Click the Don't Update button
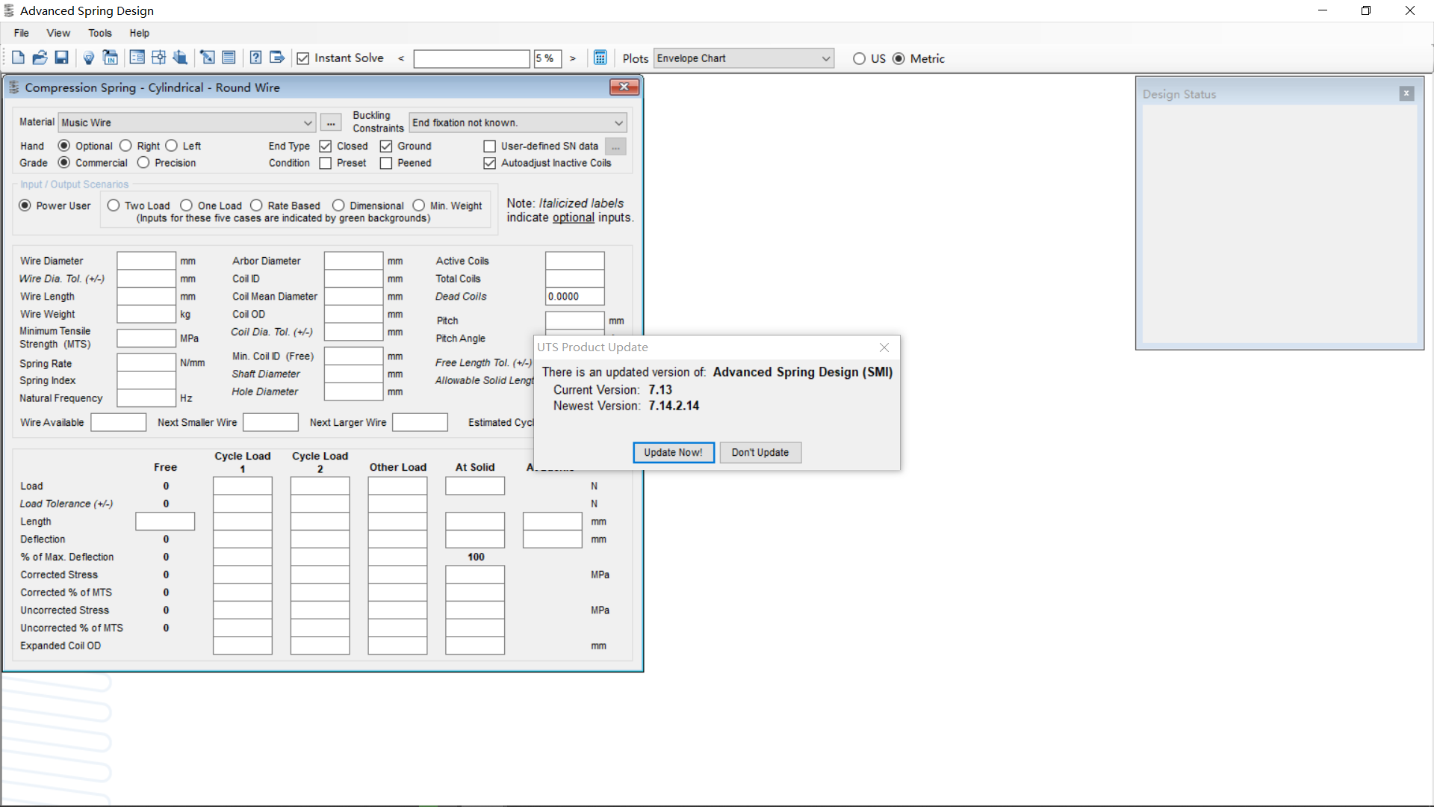This screenshot has width=1434, height=807. [x=760, y=453]
